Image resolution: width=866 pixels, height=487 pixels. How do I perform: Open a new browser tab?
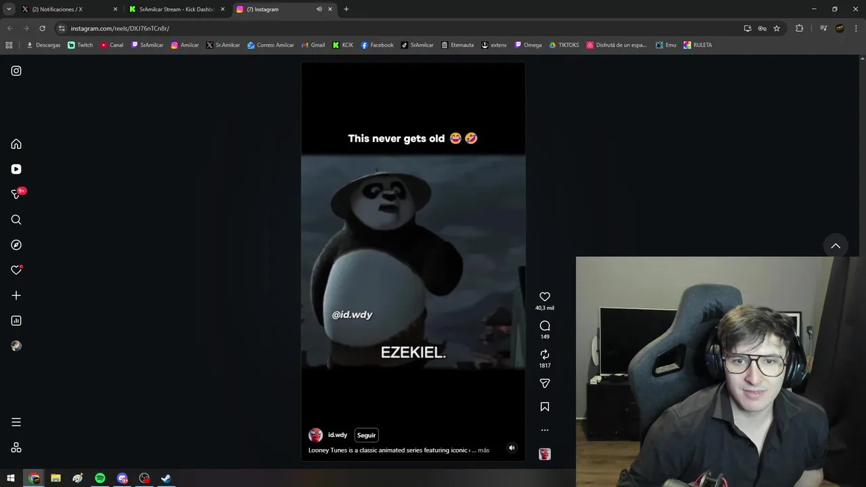(346, 9)
